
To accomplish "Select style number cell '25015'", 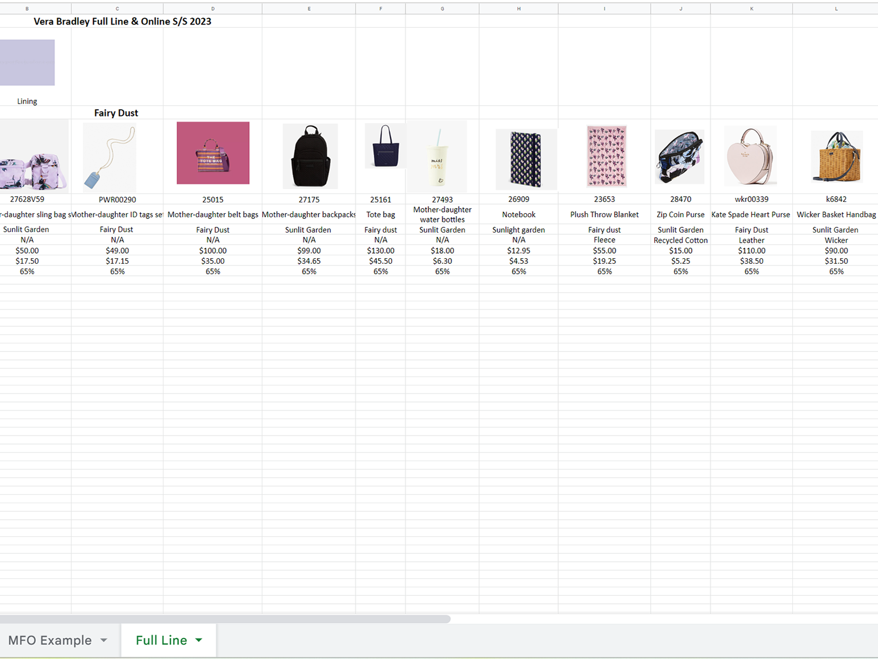I will (x=213, y=200).
